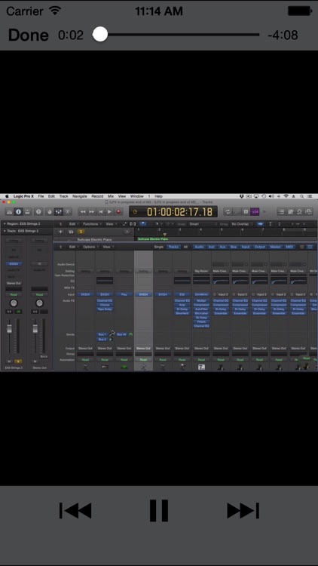The width and height of the screenshot is (318, 566).
Task: Open the mixer Edit dropdown menu
Action: (x=73, y=247)
